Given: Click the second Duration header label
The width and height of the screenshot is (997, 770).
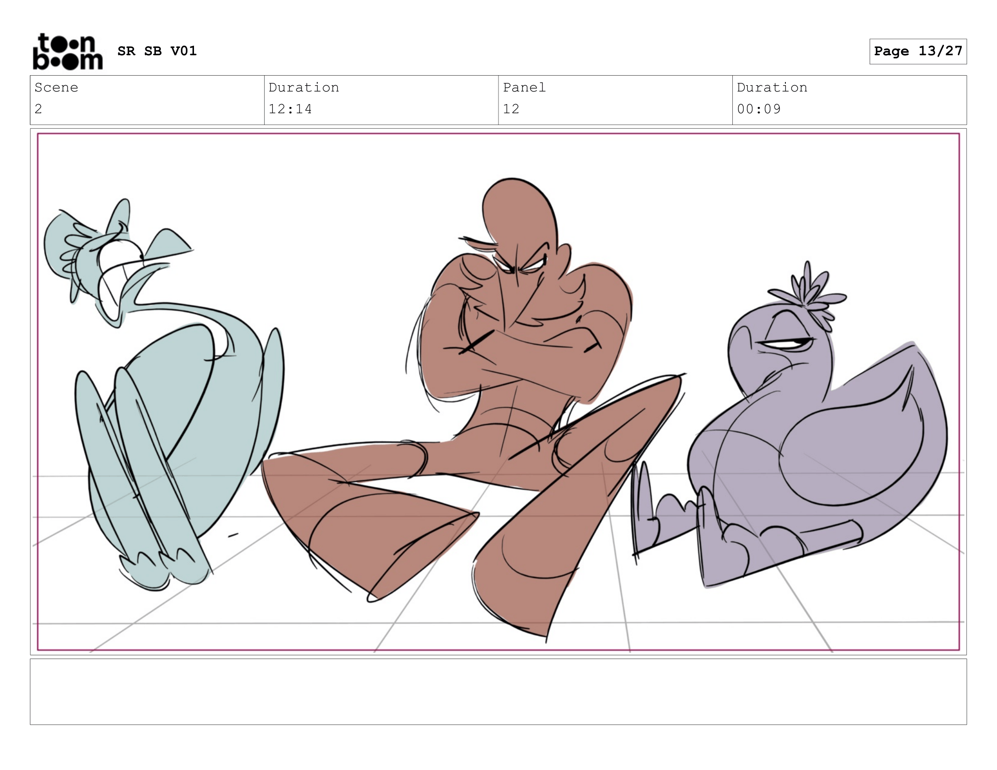Looking at the screenshot, I should [772, 87].
